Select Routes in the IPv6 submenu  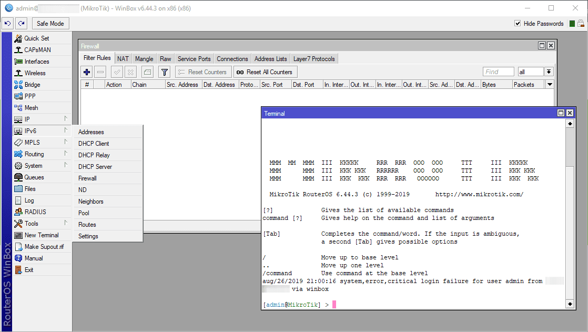click(108, 225)
